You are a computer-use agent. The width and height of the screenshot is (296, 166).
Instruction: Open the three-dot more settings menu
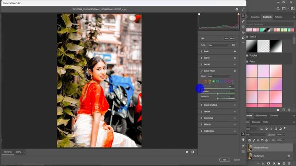click(x=243, y=43)
